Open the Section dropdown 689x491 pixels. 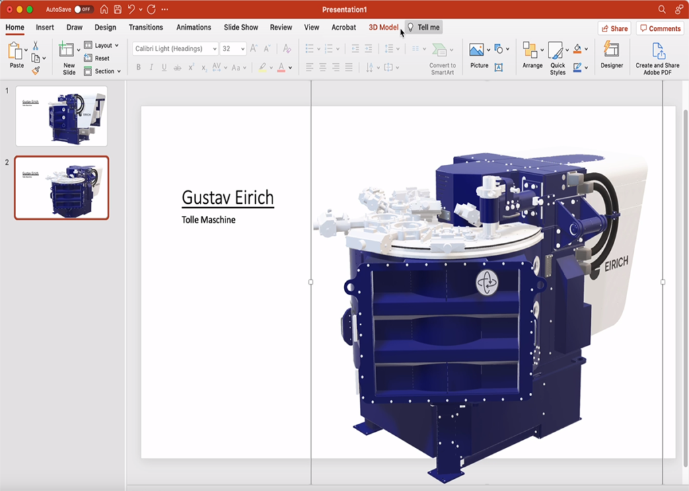102,71
